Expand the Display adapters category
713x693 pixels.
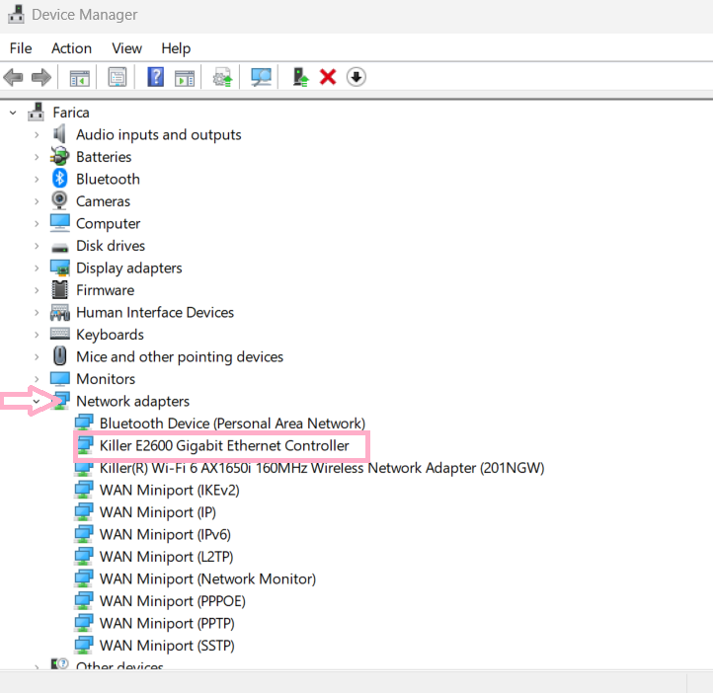[37, 268]
